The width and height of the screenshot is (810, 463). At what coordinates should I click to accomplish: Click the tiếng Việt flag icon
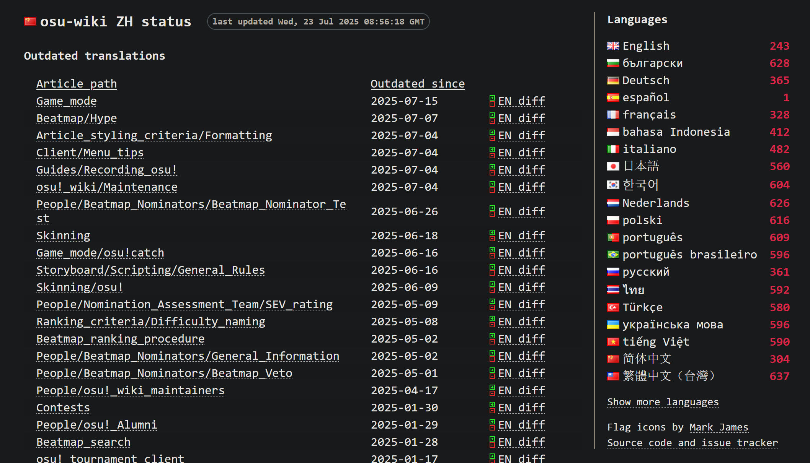[x=613, y=342]
